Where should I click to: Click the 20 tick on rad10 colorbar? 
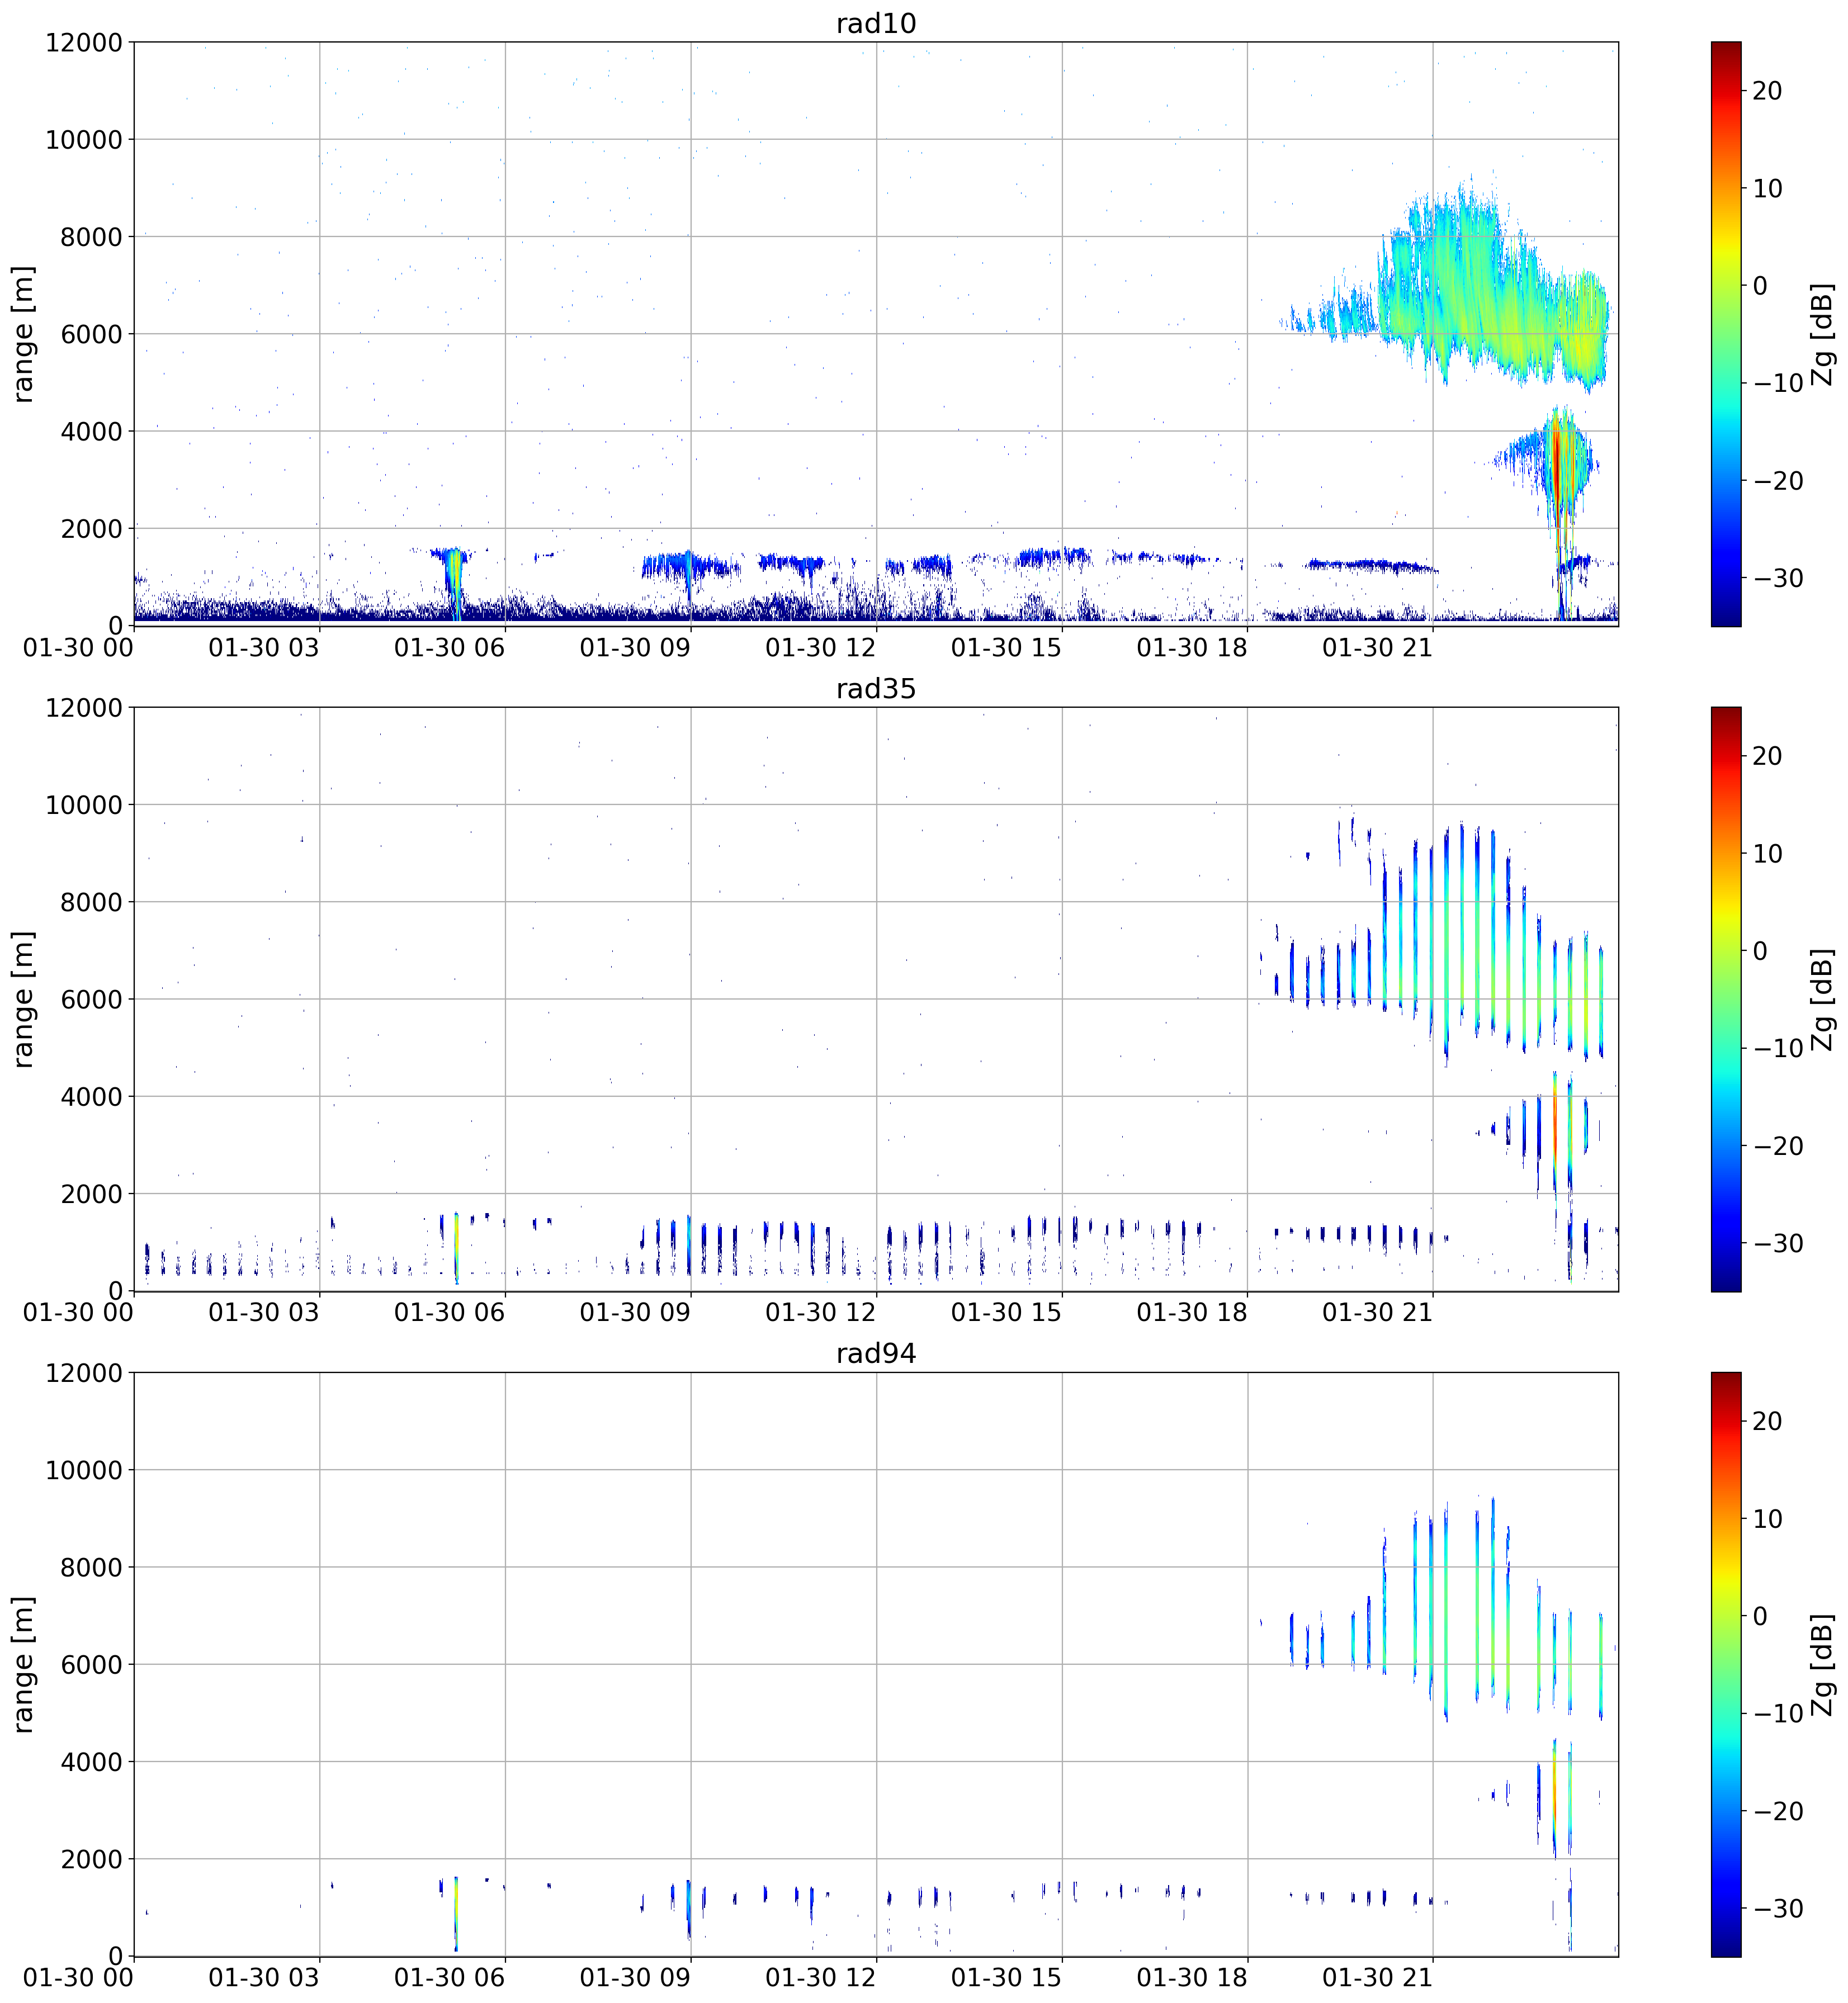(1768, 91)
